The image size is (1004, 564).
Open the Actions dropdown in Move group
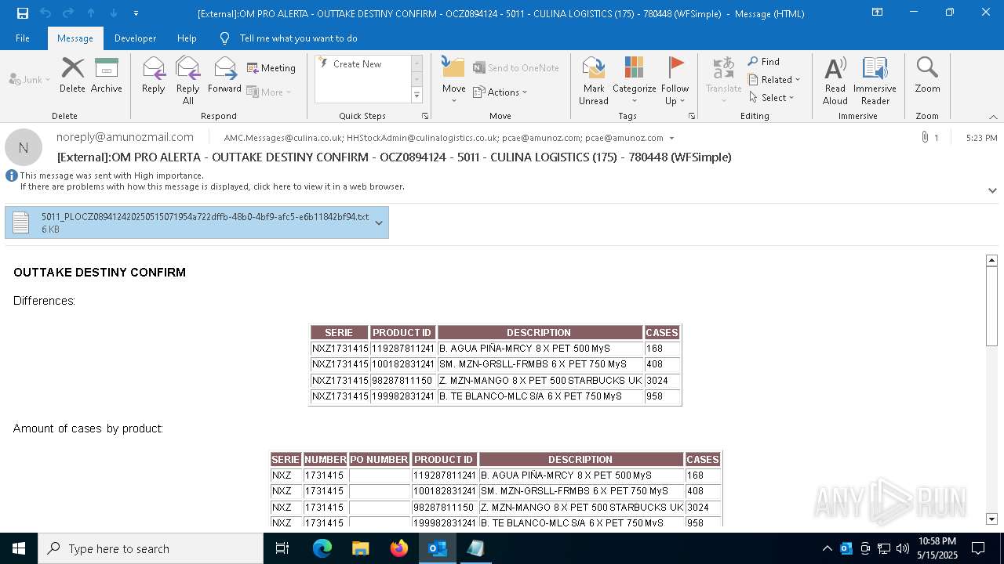[500, 92]
